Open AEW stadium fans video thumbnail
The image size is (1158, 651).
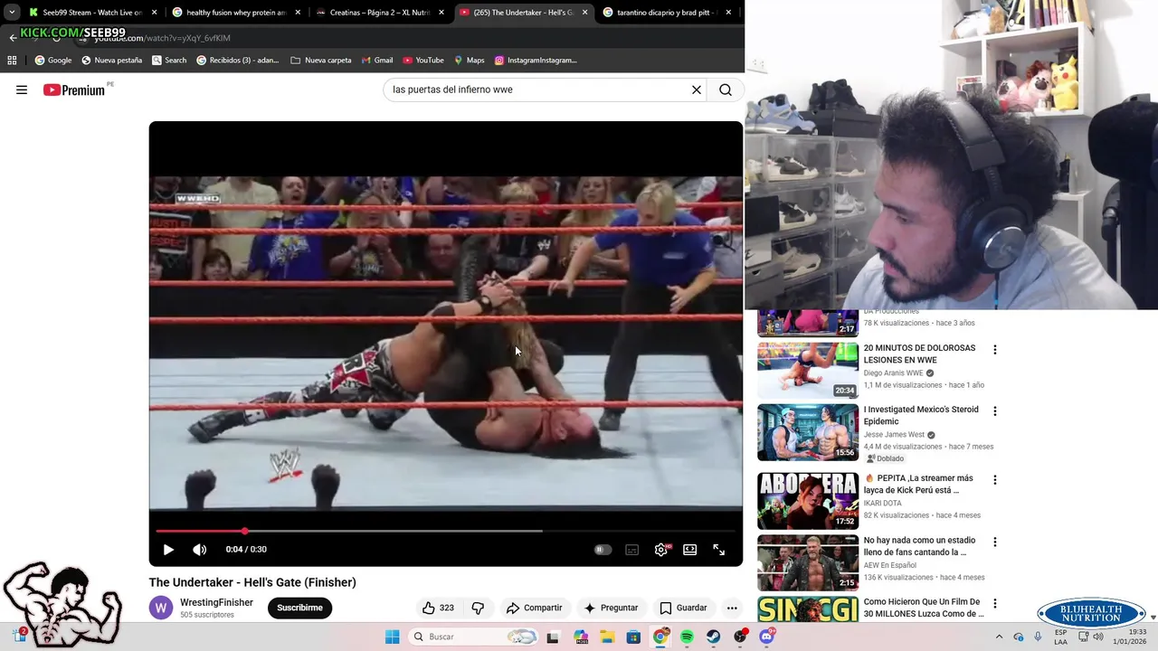click(808, 562)
